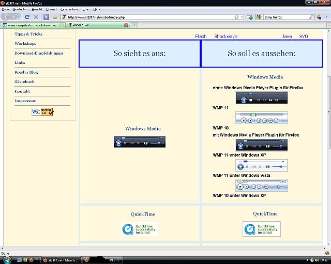Click the vertical page scrollbar thumb
Screen dimensions: 331x264
[329, 112]
